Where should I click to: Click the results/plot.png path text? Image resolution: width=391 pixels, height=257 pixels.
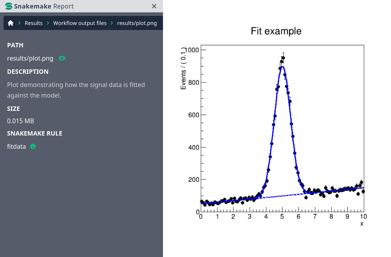(30, 58)
